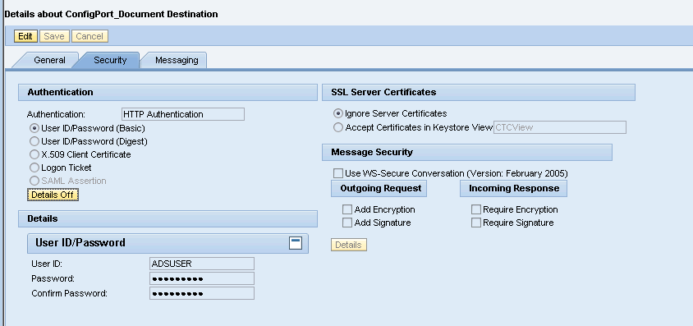693x326 pixels.
Task: Check Add Encryption for outgoing request
Action: click(347, 209)
